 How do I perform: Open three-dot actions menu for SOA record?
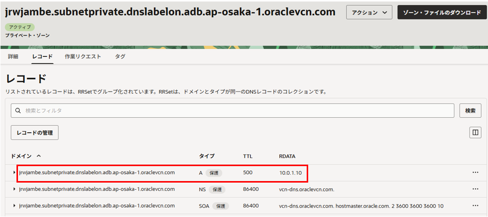click(x=475, y=206)
